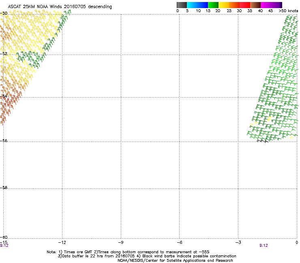The height and width of the screenshot is (263, 300).
Task: Pick the brown 35-40 knots legend swatch
Action: point(255,5)
